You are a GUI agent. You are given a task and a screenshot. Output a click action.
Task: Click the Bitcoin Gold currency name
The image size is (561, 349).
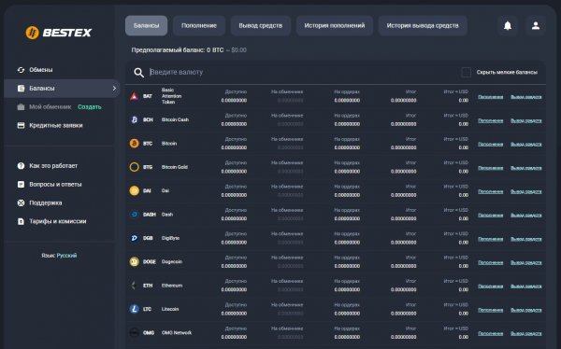coord(175,167)
